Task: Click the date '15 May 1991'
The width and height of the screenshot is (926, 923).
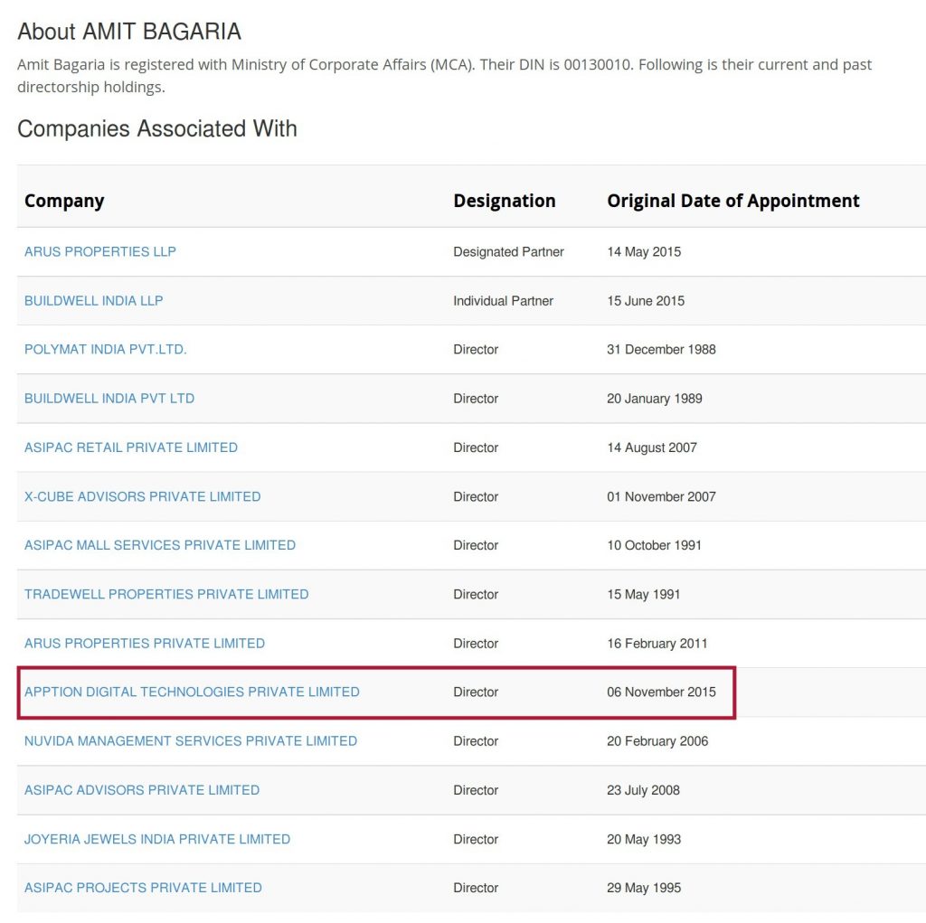Action: (x=643, y=594)
